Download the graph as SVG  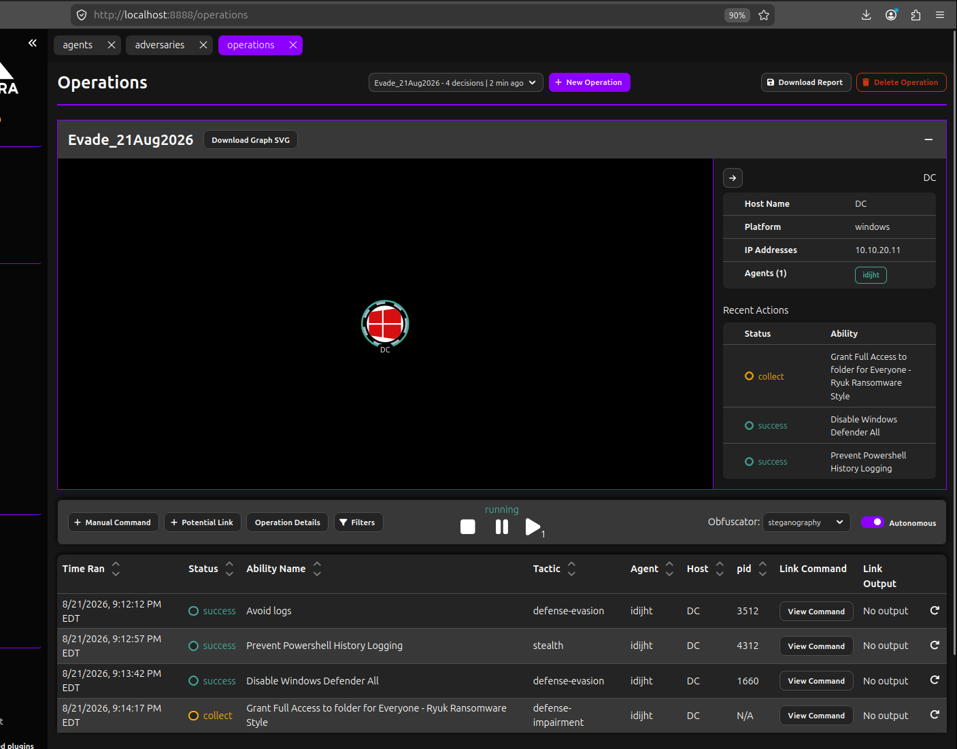point(250,140)
